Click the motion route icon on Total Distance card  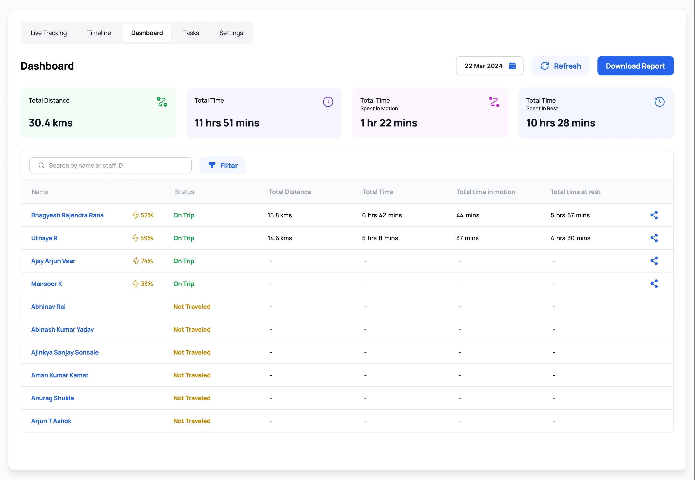(x=162, y=102)
